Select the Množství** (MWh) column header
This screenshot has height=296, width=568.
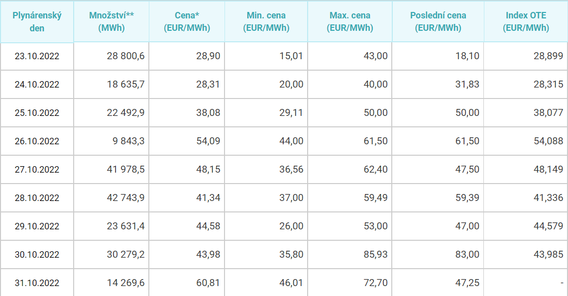click(x=111, y=22)
